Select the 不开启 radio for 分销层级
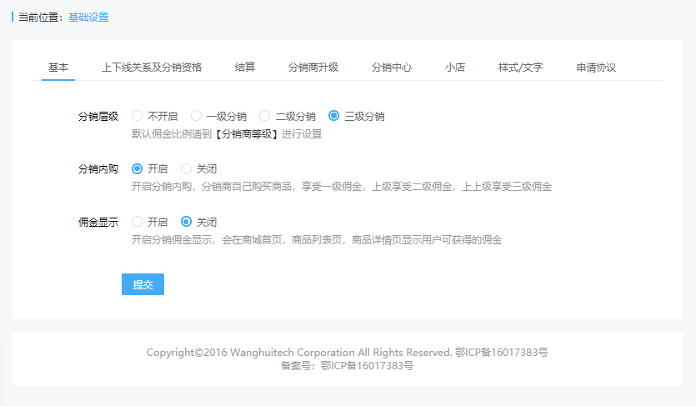 137,116
